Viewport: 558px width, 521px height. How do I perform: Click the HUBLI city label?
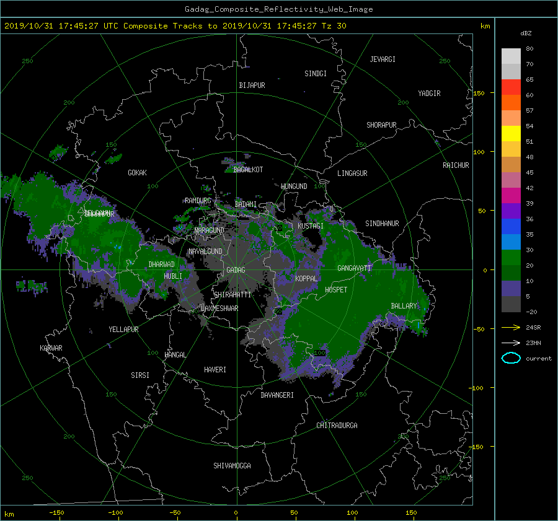click(x=173, y=276)
